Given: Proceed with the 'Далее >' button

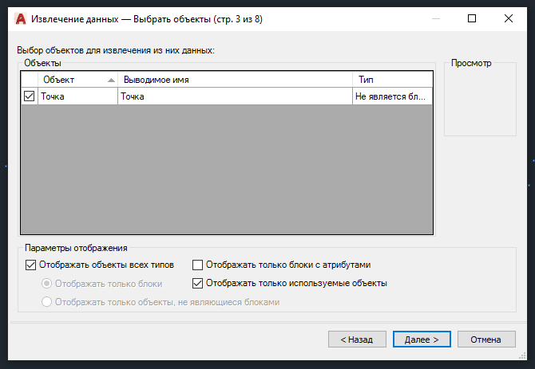Looking at the screenshot, I should point(422,339).
